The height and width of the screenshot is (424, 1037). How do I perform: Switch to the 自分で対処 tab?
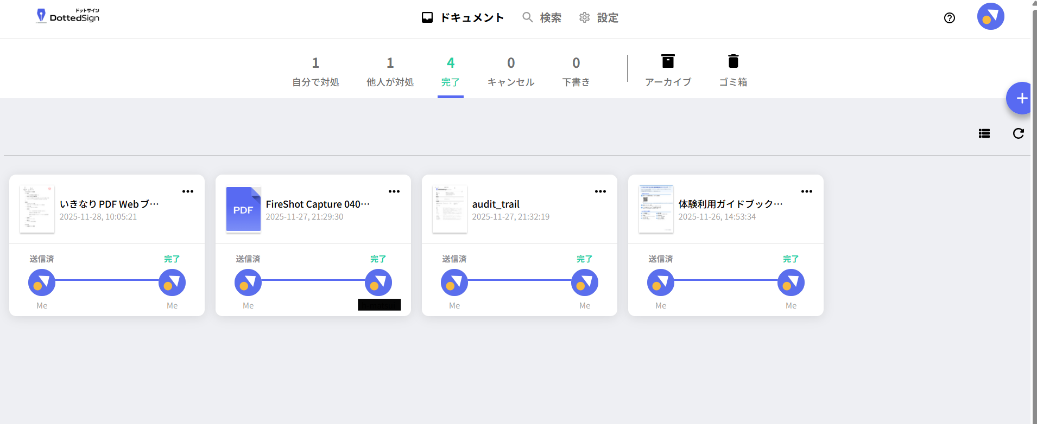pos(315,72)
